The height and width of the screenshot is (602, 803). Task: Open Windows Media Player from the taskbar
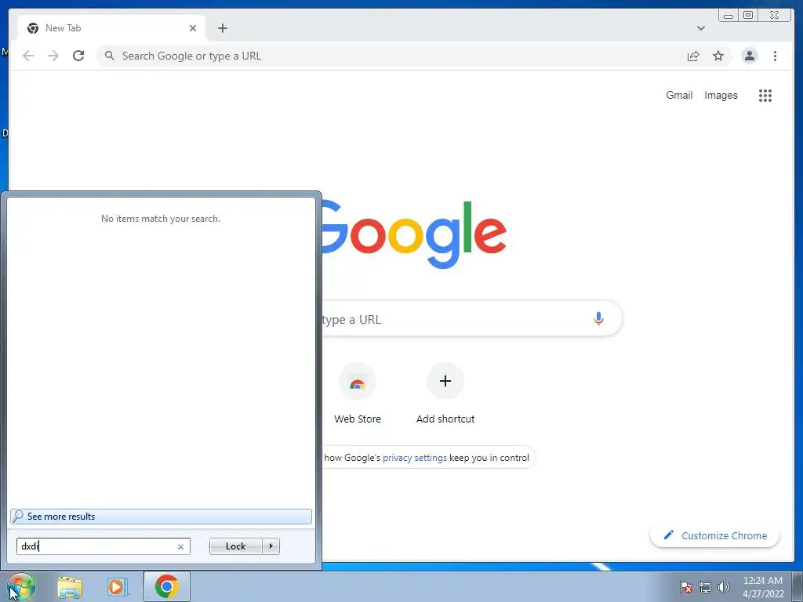click(116, 587)
